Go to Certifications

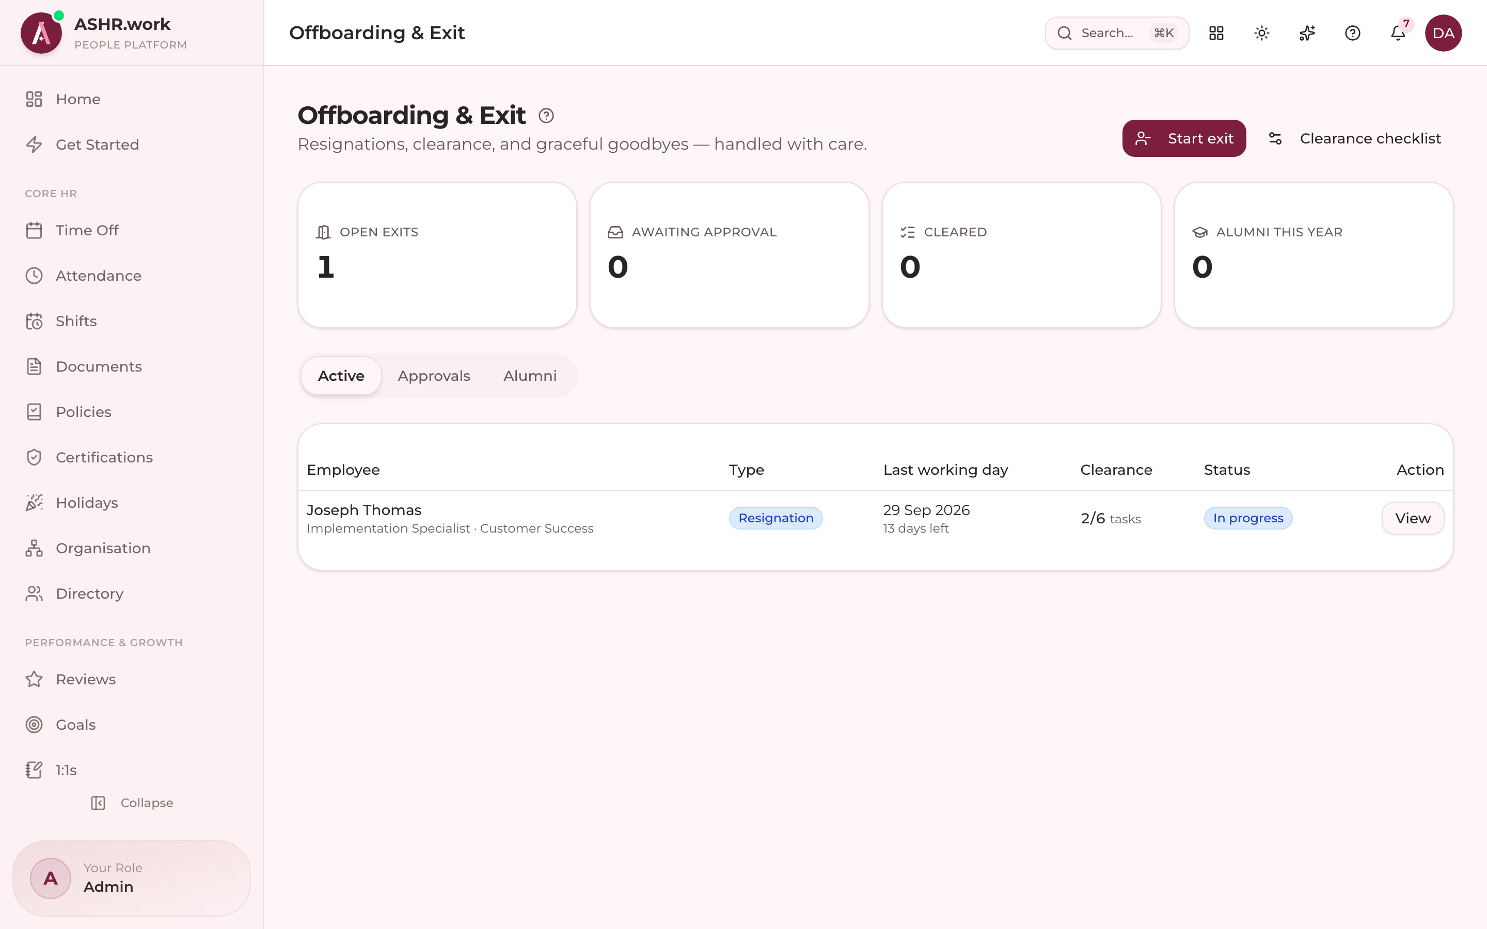point(132,458)
